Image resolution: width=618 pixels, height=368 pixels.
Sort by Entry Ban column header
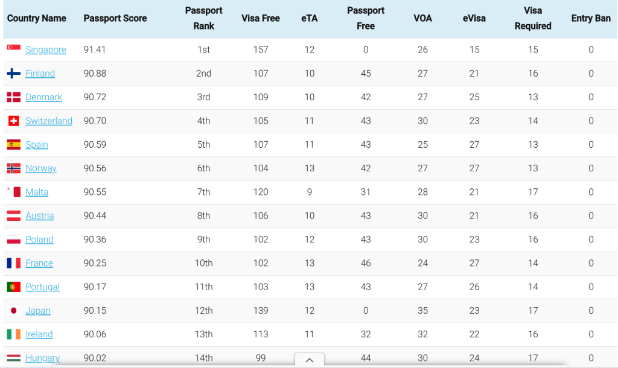pos(591,18)
